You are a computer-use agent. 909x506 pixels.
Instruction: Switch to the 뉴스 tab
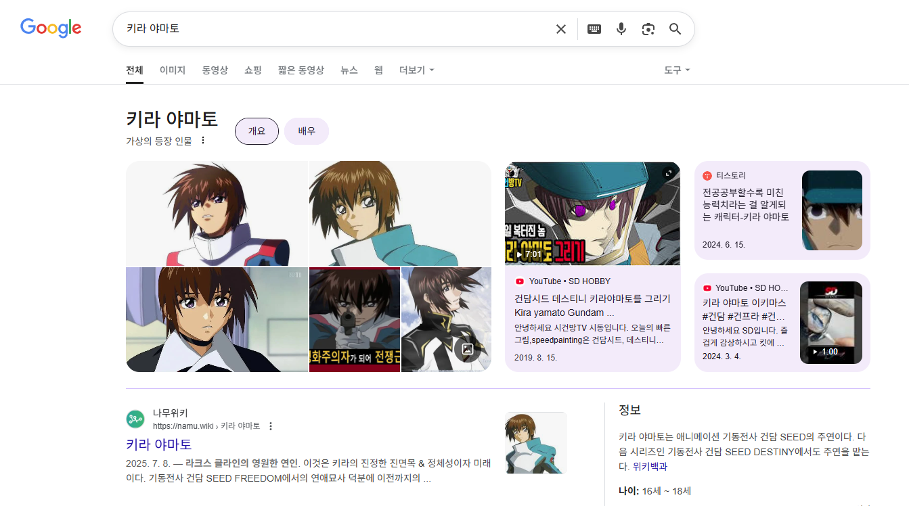coord(349,70)
